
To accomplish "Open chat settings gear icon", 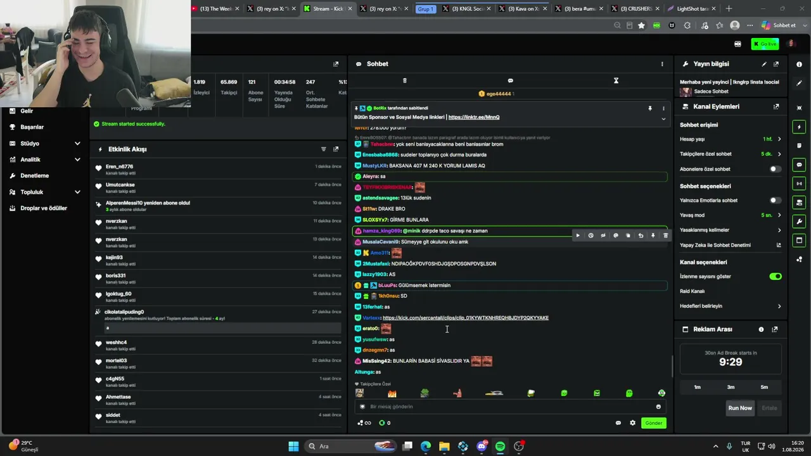I will coord(632,423).
